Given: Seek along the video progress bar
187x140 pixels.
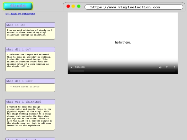Looking at the screenshot, I should coord(123,71).
